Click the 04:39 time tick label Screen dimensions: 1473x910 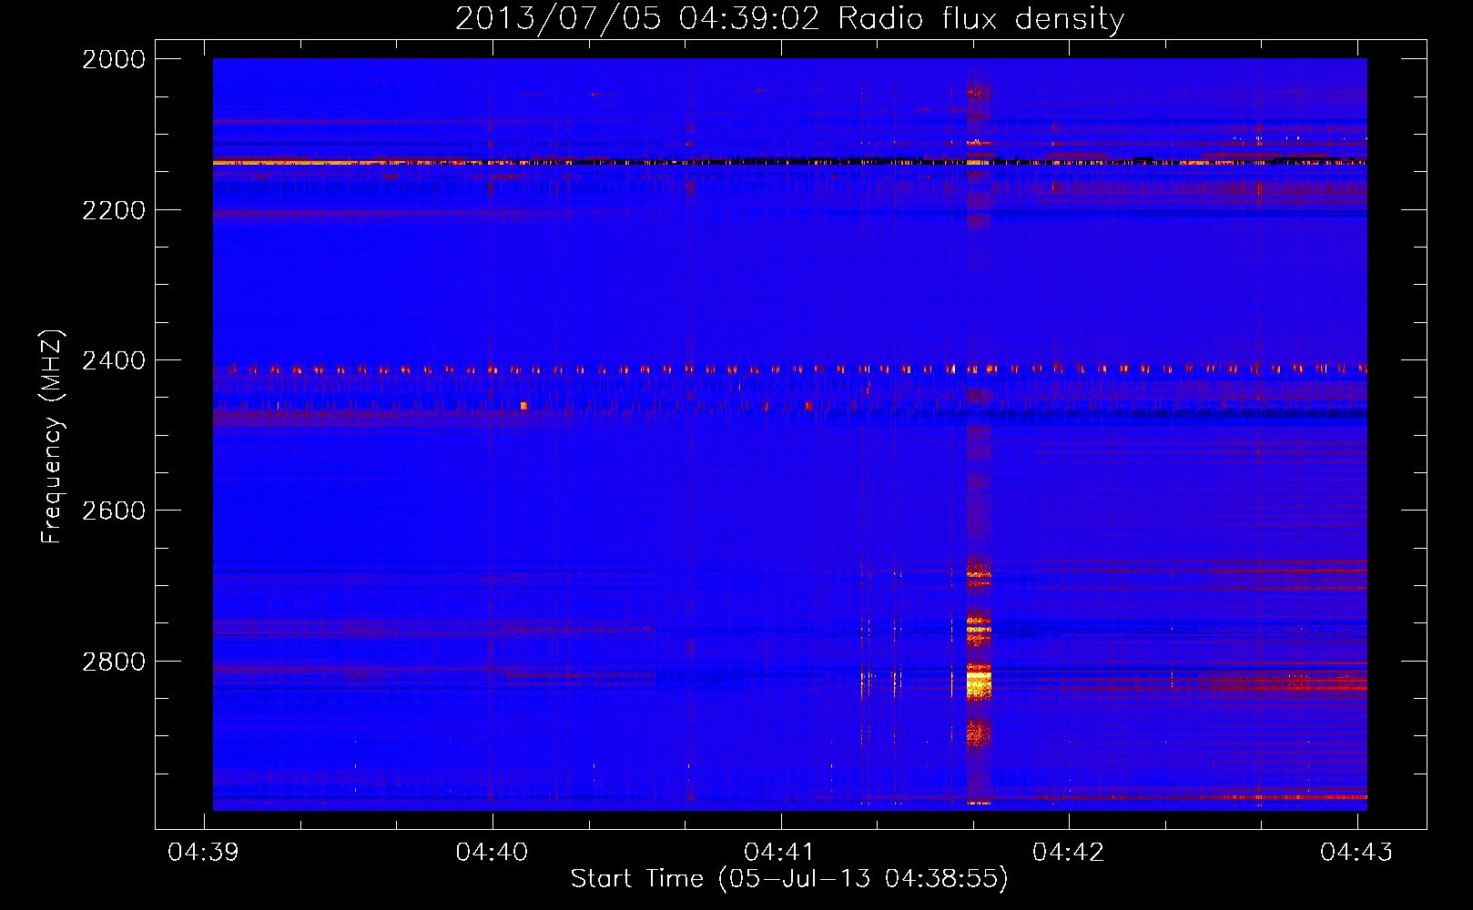click(x=203, y=852)
